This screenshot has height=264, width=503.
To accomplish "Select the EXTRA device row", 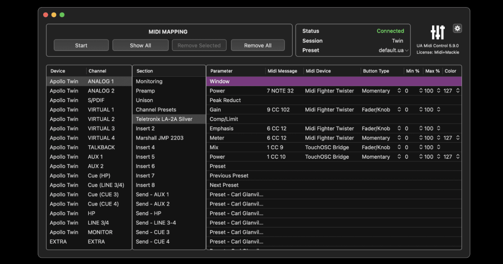I will point(89,242).
